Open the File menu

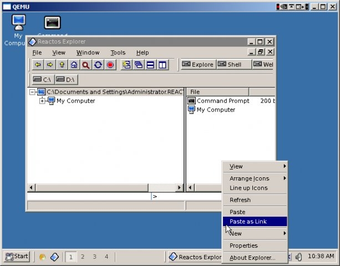tap(37, 53)
